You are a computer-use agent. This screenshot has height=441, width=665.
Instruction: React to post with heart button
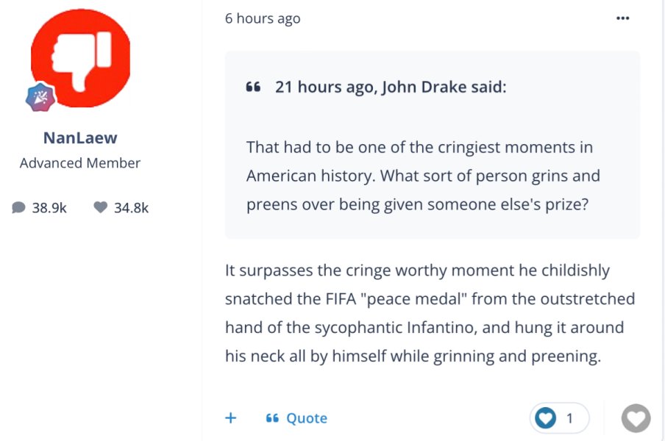click(636, 418)
